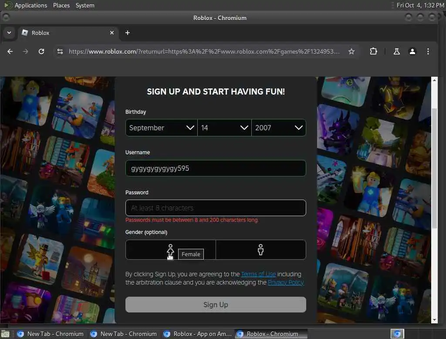Click the page vertical scrollbar thumb
The height and width of the screenshot is (339, 446).
point(434,168)
